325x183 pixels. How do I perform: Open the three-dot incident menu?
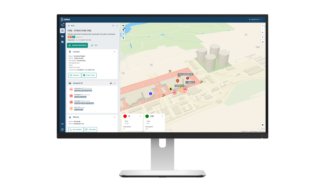(117, 26)
